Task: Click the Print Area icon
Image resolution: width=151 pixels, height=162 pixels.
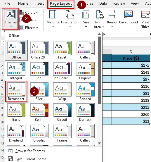Action: coord(99,14)
